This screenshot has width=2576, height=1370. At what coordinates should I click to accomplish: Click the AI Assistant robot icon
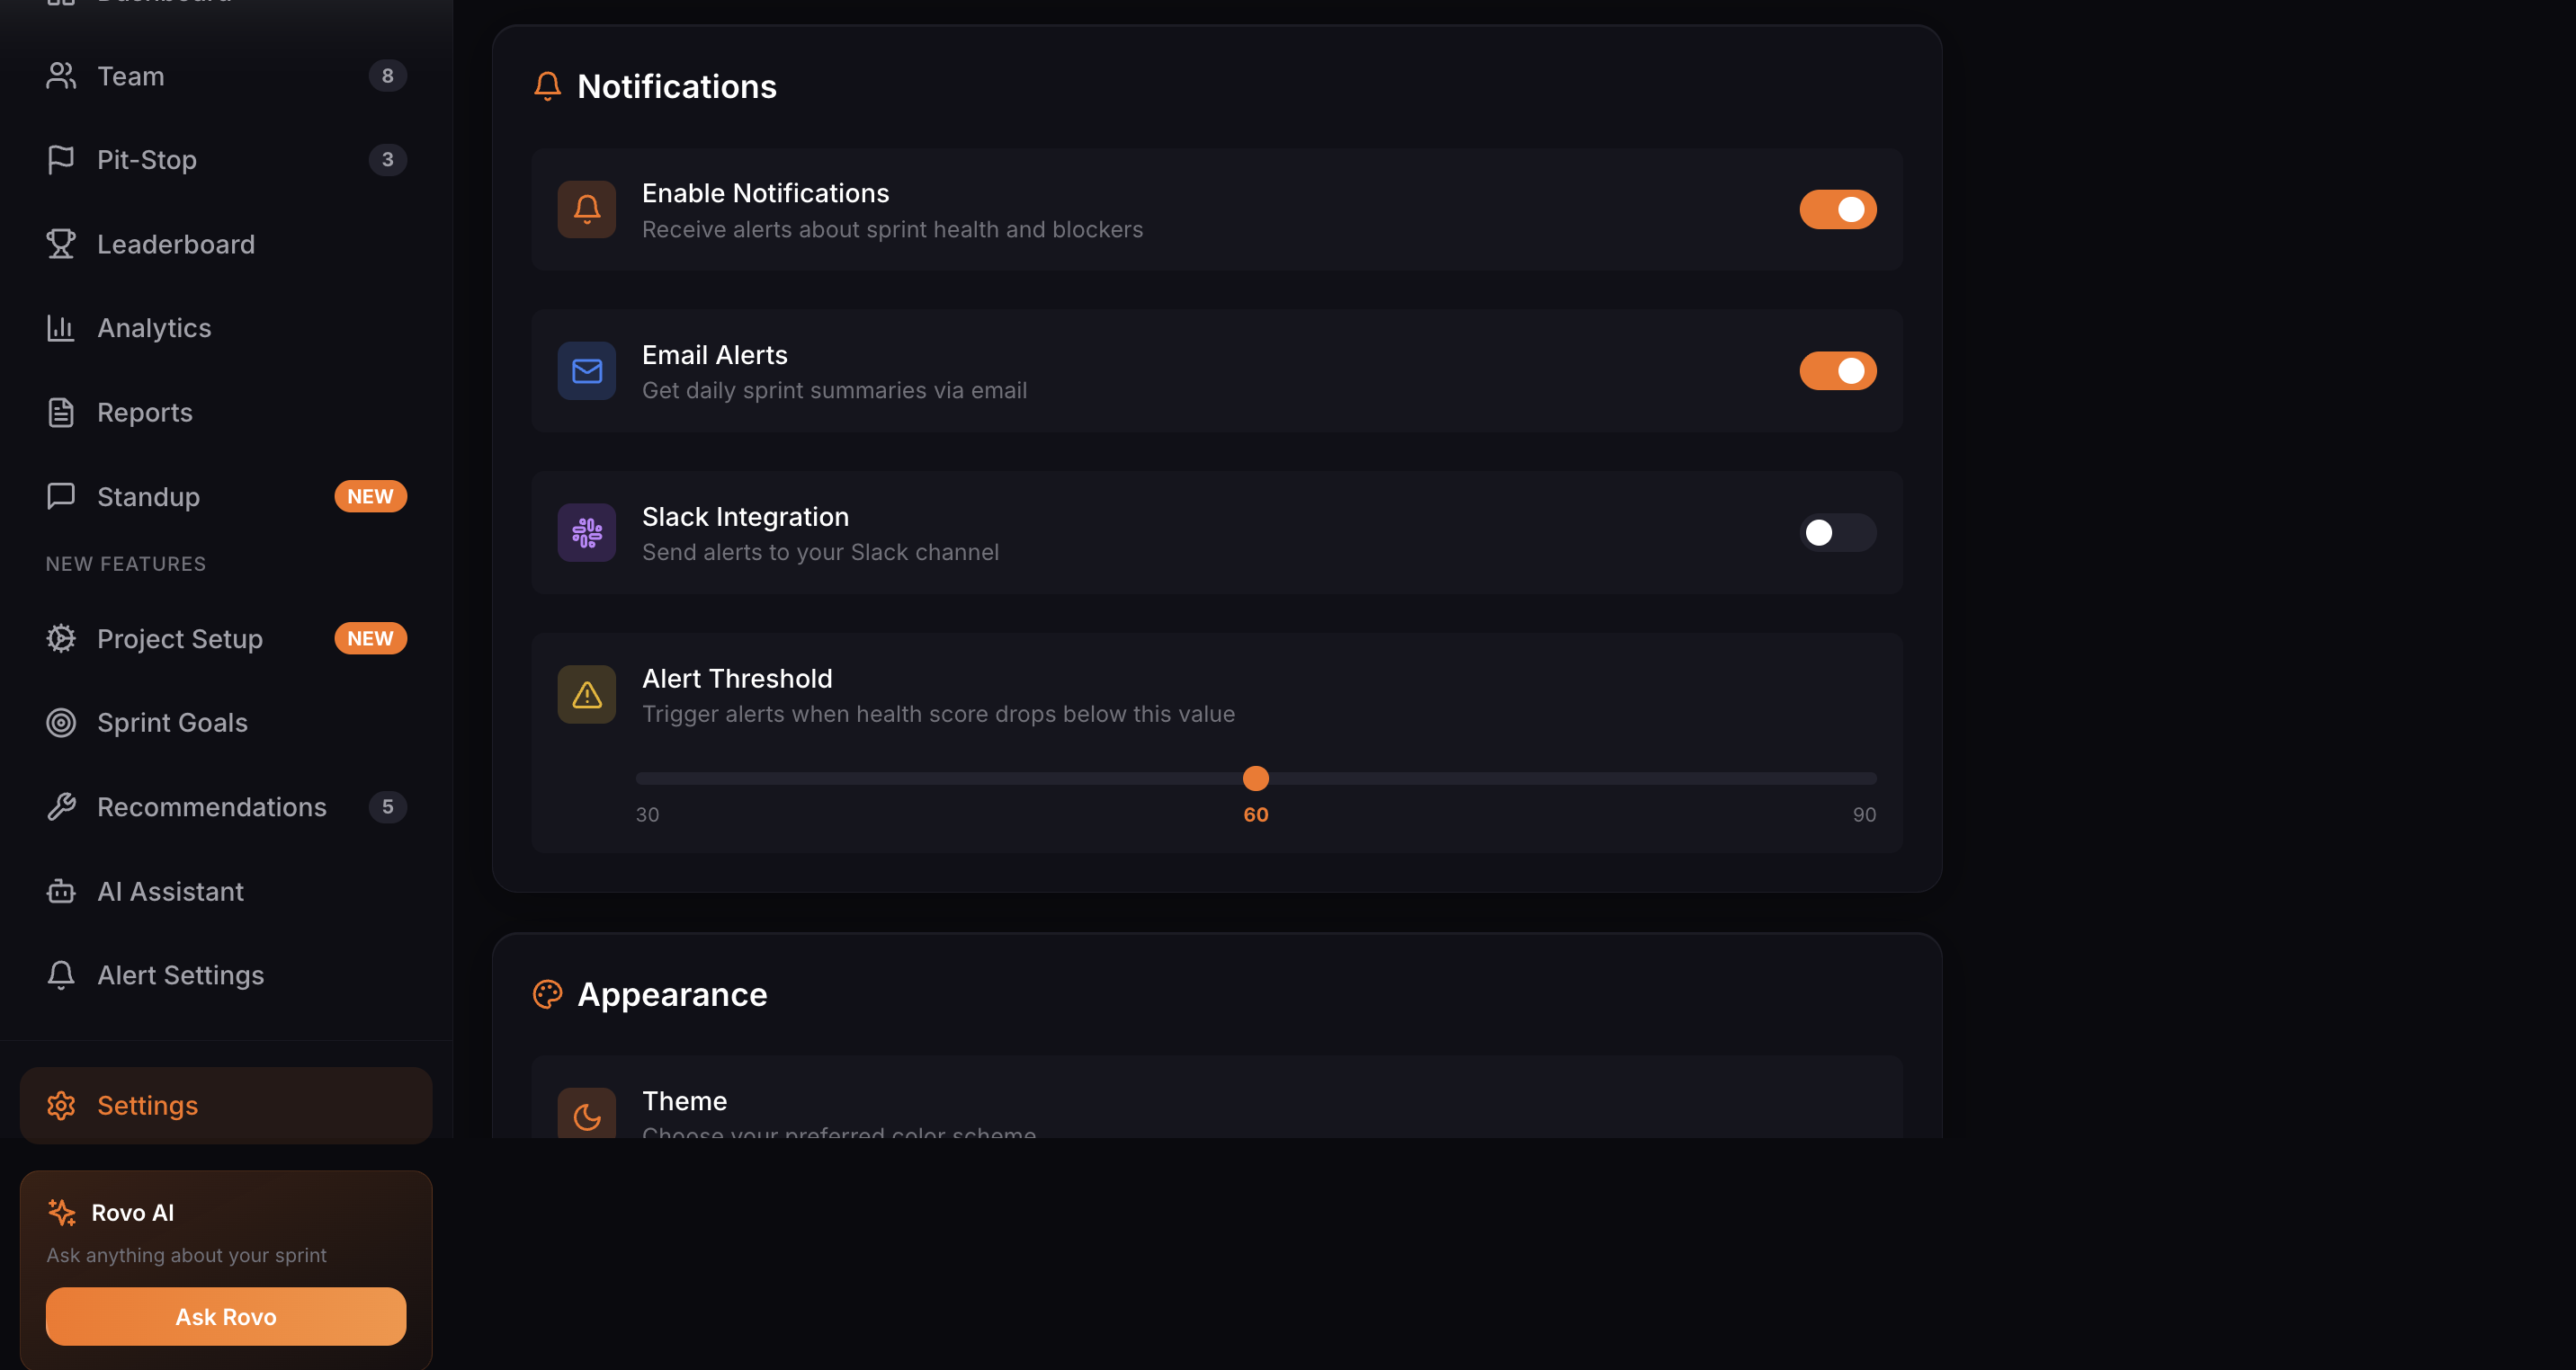61,892
